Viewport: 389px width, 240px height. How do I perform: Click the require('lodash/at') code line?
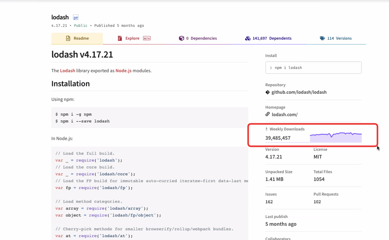pos(94,236)
